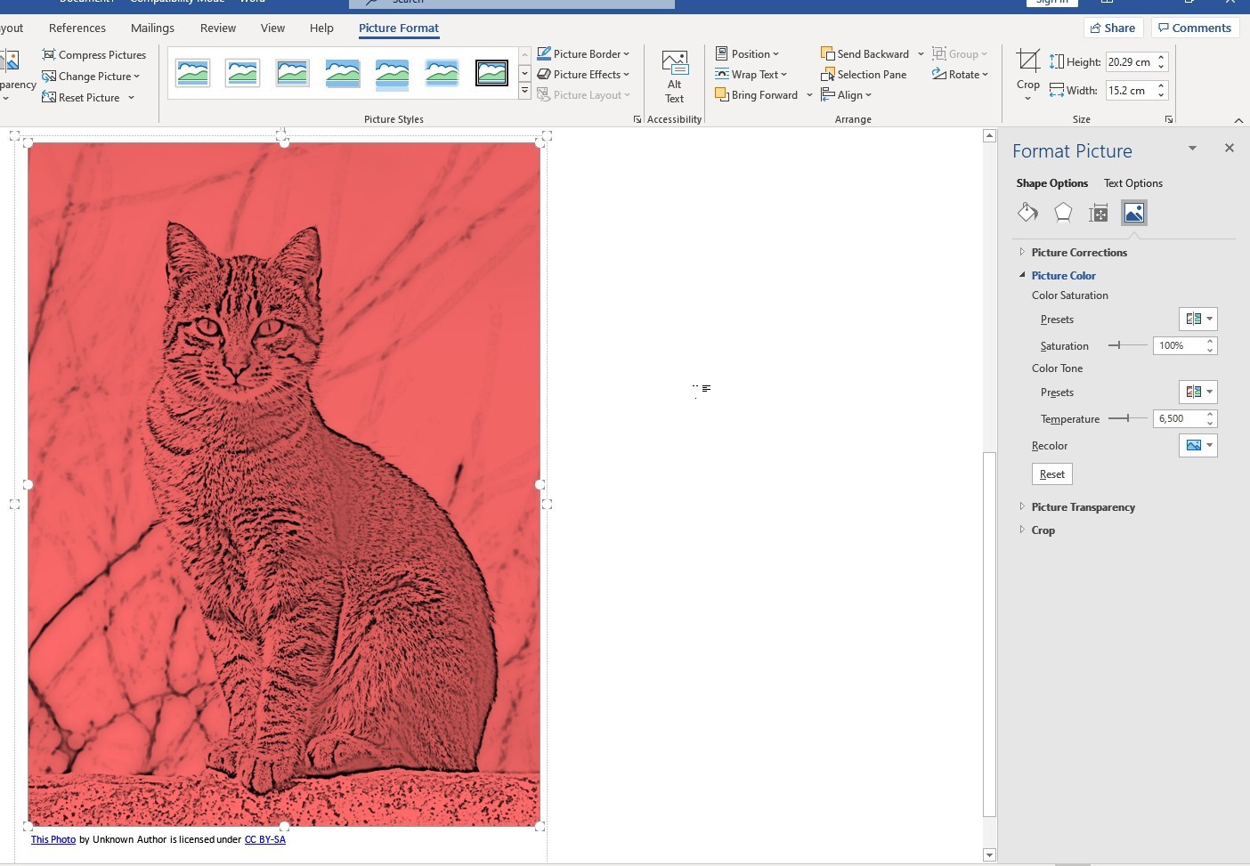The image size is (1250, 866).
Task: Open the Alt Text accessibility button
Action: pos(674,77)
